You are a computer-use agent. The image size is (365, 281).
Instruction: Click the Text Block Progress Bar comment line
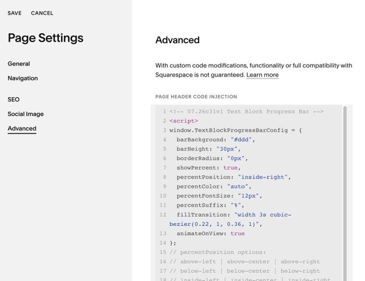247,112
